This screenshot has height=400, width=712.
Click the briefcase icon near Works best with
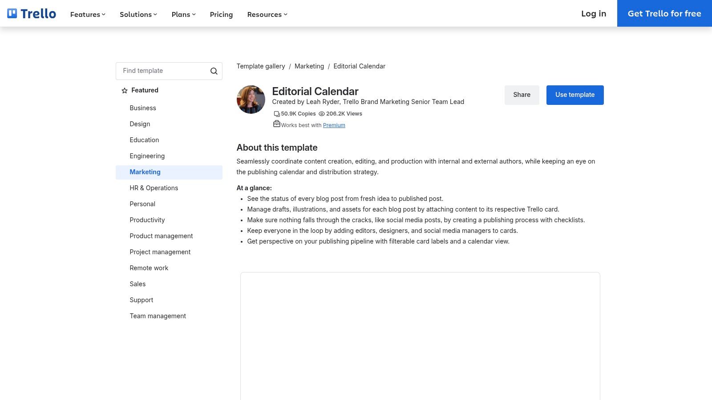(277, 124)
